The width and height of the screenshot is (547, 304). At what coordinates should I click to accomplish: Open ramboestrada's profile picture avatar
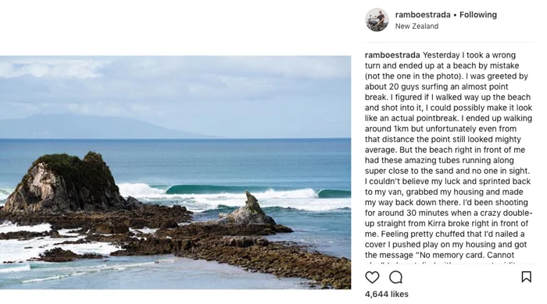[377, 19]
